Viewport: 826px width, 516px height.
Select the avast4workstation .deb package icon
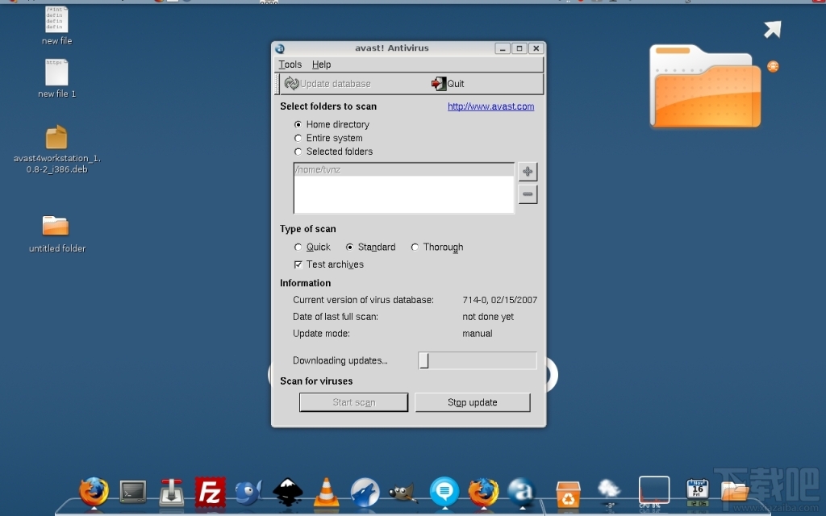[x=57, y=149]
